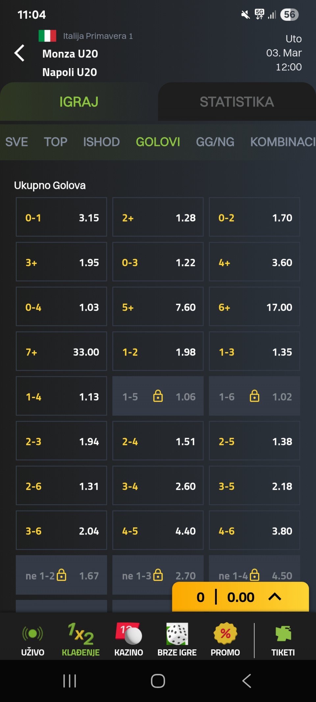Pick the 4-6 goals odds 3.80

click(254, 531)
